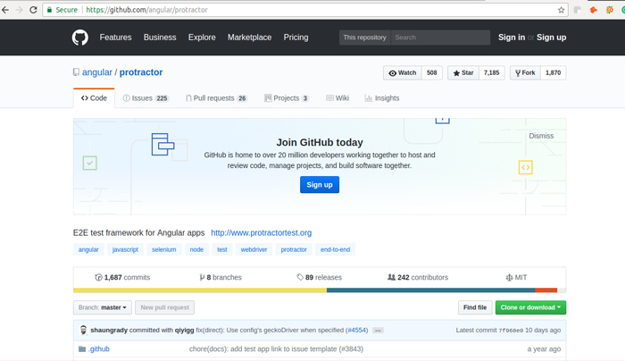Click the green padlock Secure icon

pyautogui.click(x=49, y=10)
